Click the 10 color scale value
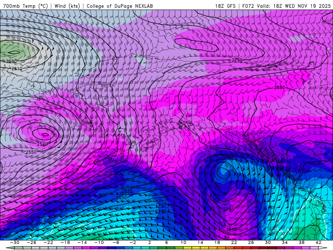This screenshot has height=250, width=333. coord(184,242)
